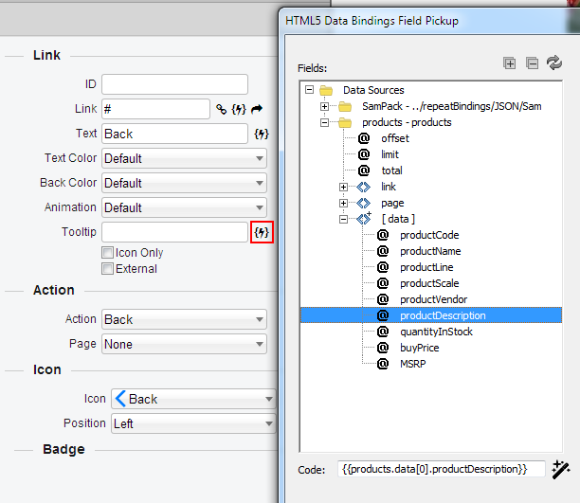
Task: Click the @ icon beside productLine
Action: [x=383, y=267]
